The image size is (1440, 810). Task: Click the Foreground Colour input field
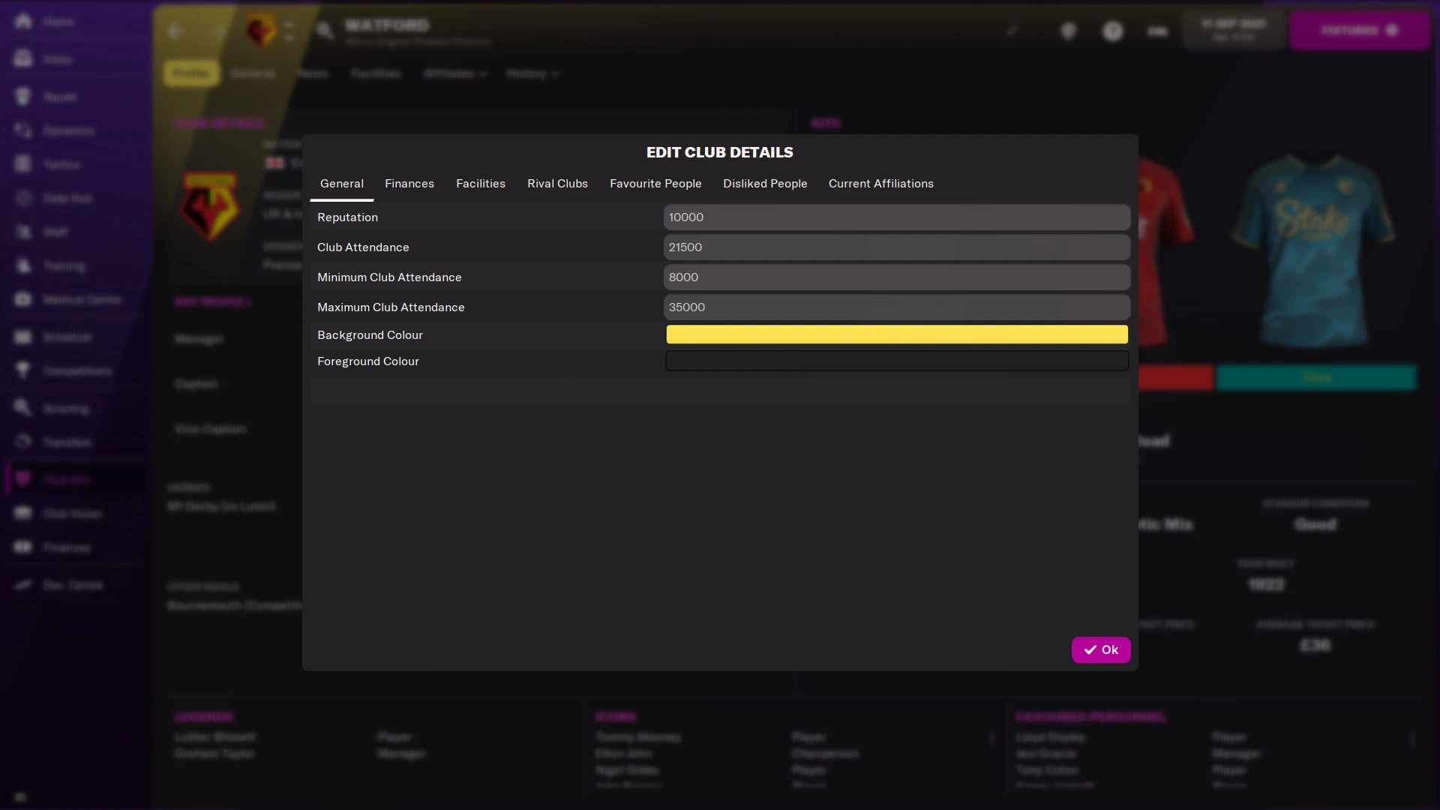896,360
